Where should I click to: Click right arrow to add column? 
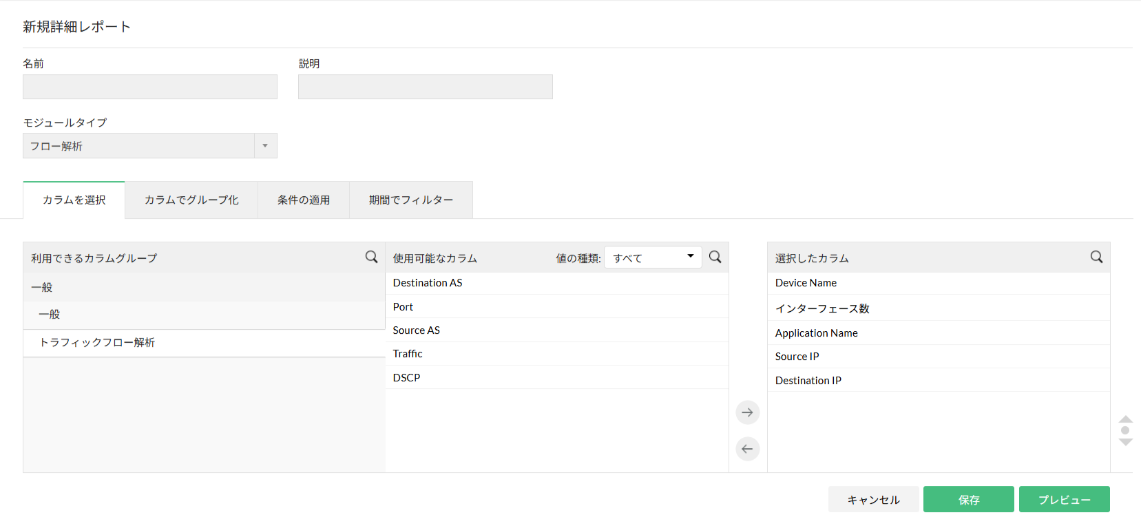(x=747, y=412)
